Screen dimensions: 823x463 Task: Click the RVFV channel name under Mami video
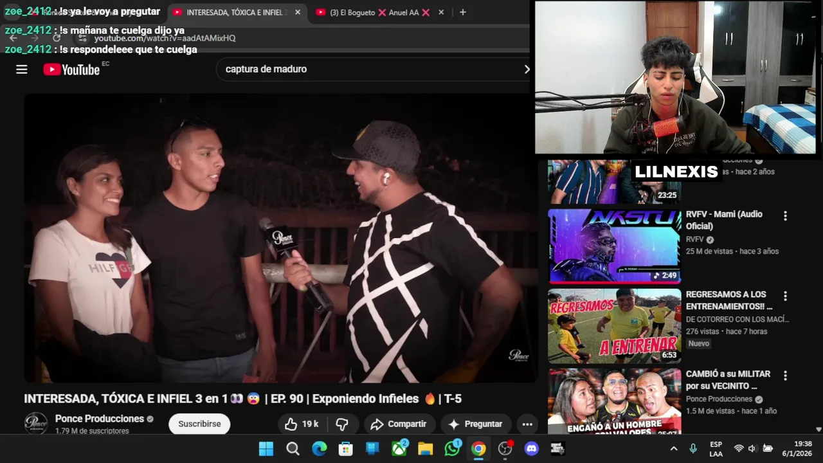(695, 239)
